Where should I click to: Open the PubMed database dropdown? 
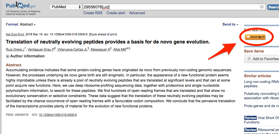(66, 7)
